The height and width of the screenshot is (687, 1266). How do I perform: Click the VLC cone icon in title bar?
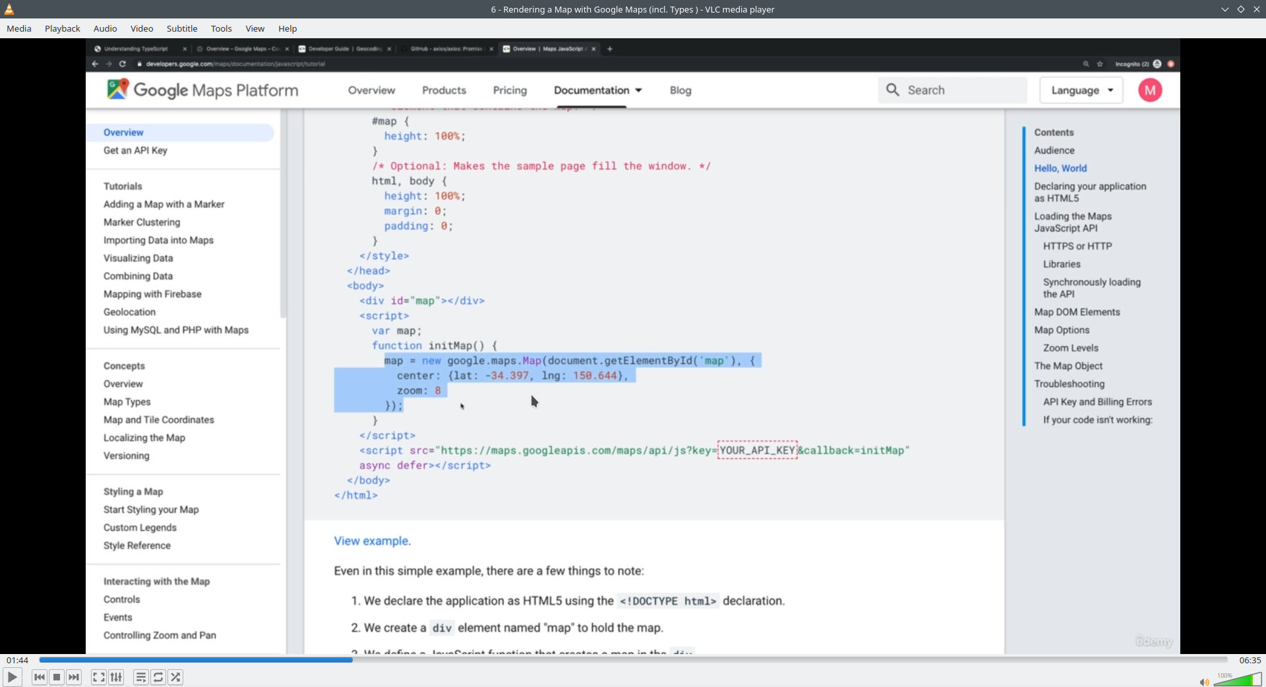[x=9, y=9]
